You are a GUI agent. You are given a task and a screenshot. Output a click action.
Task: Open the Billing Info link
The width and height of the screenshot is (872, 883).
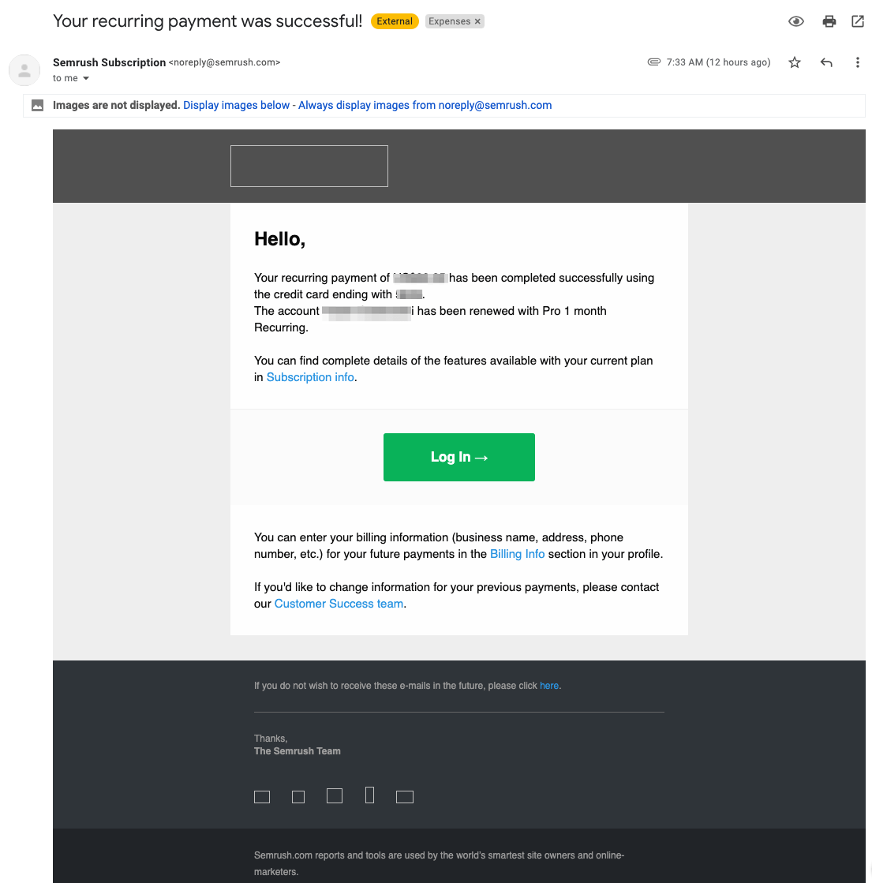click(517, 554)
